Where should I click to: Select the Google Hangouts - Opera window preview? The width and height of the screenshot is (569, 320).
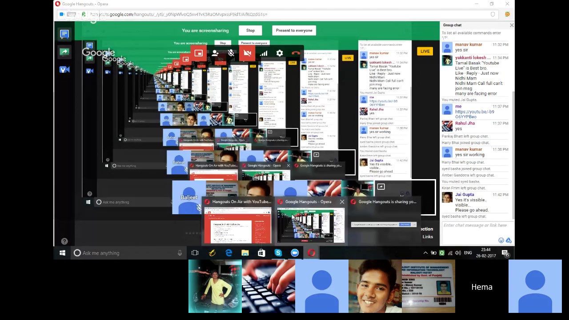[x=311, y=220]
